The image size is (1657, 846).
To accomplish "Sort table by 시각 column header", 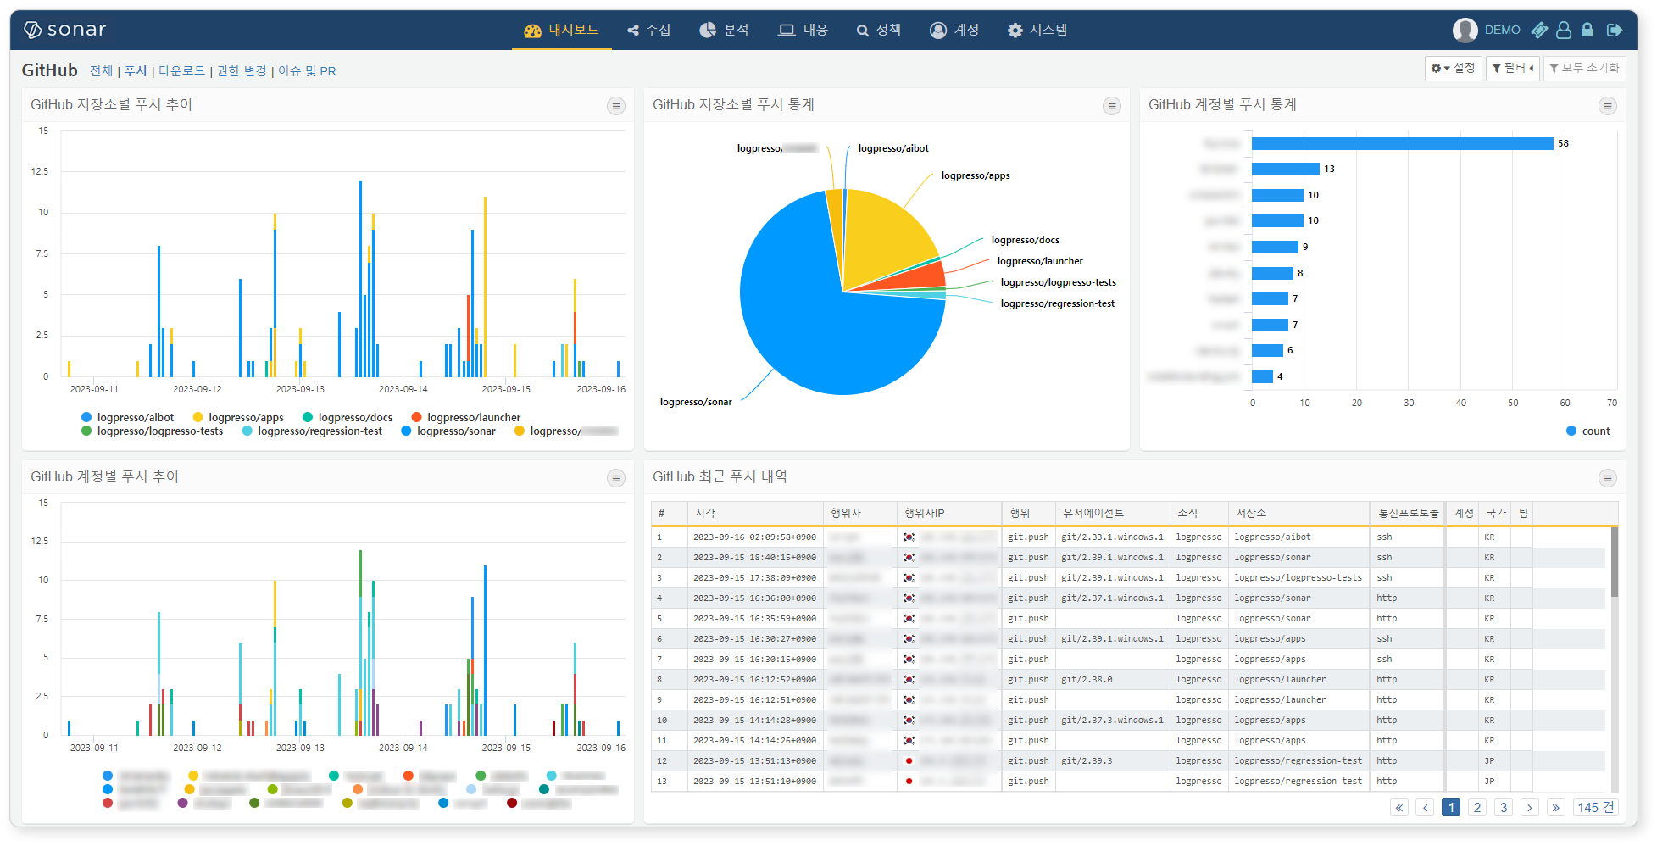I will pos(754,513).
